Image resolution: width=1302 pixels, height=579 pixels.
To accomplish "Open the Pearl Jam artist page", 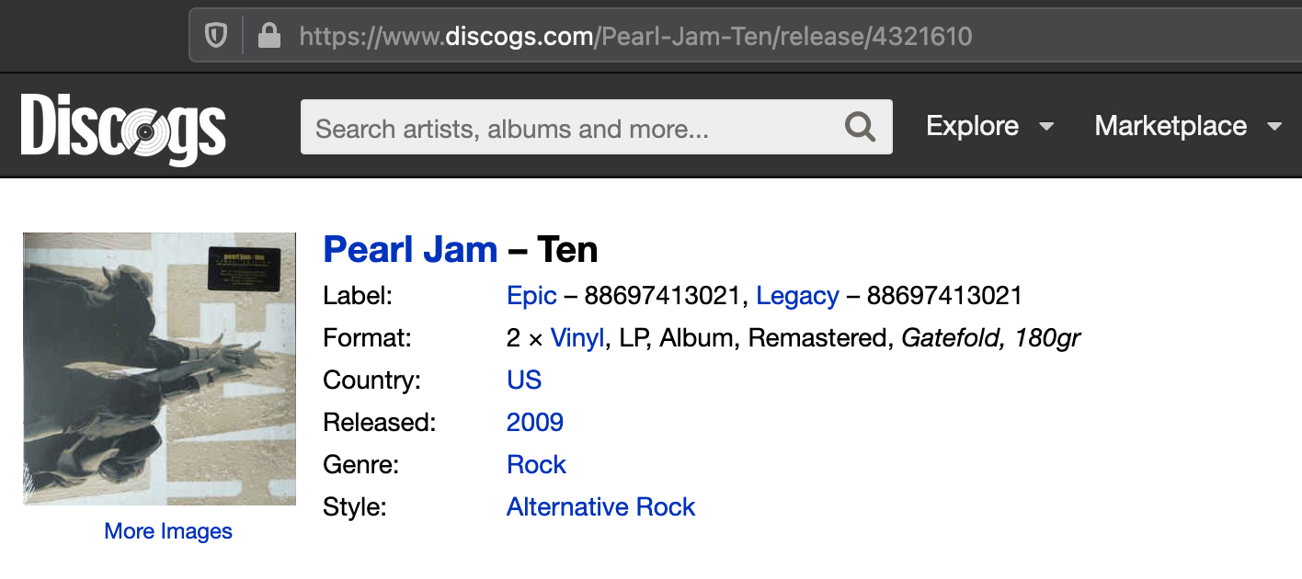I will pyautogui.click(x=410, y=248).
